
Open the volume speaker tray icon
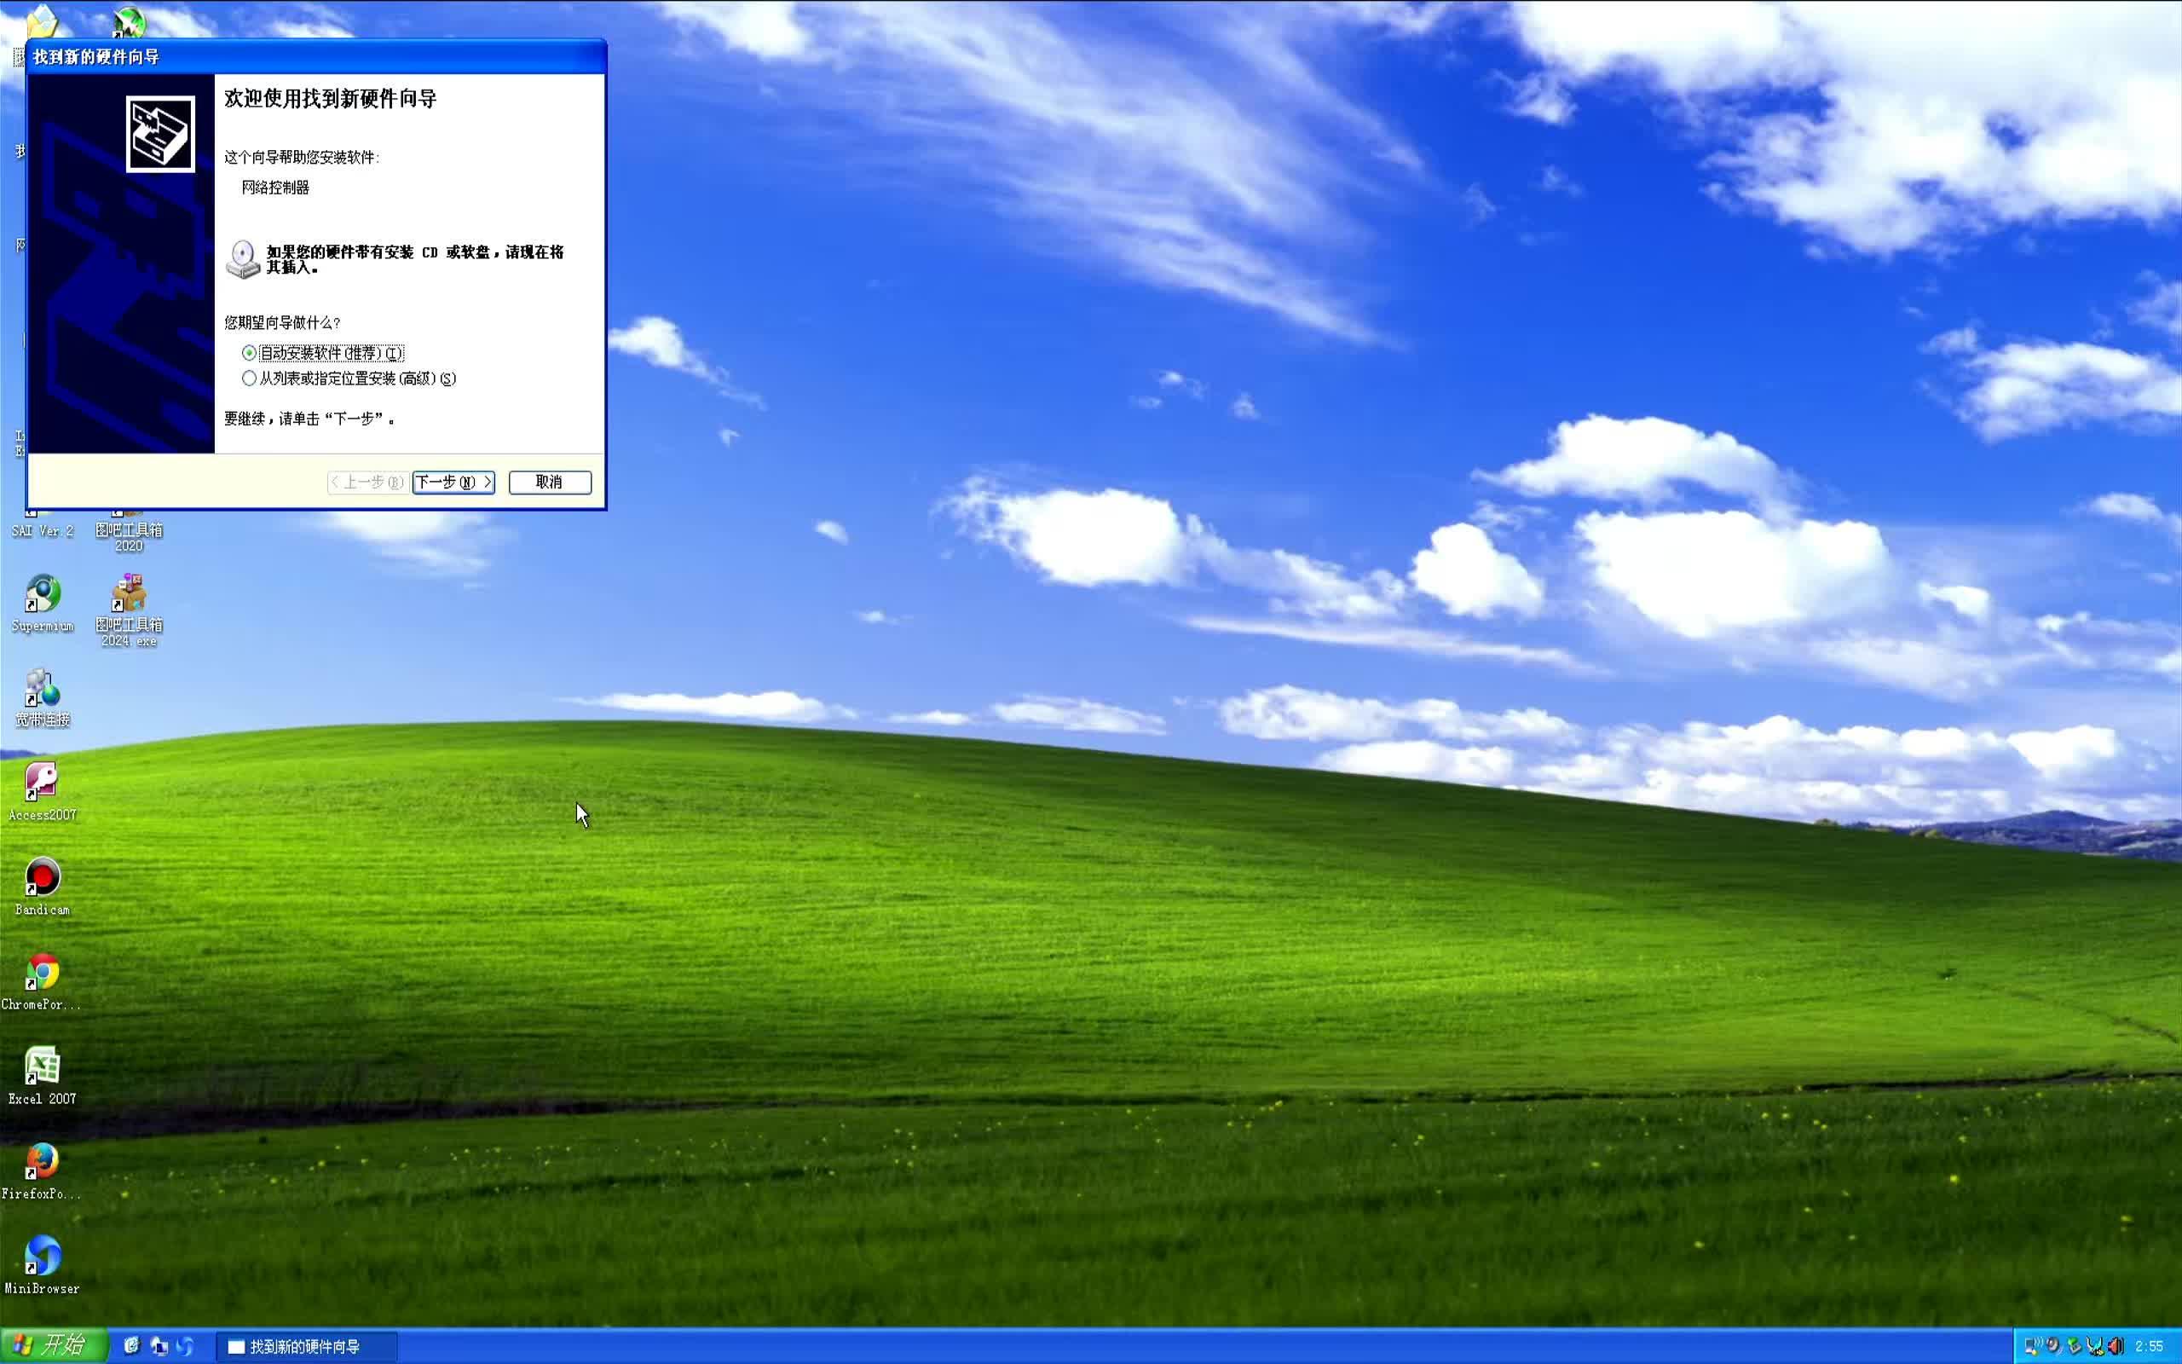pos(2116,1346)
